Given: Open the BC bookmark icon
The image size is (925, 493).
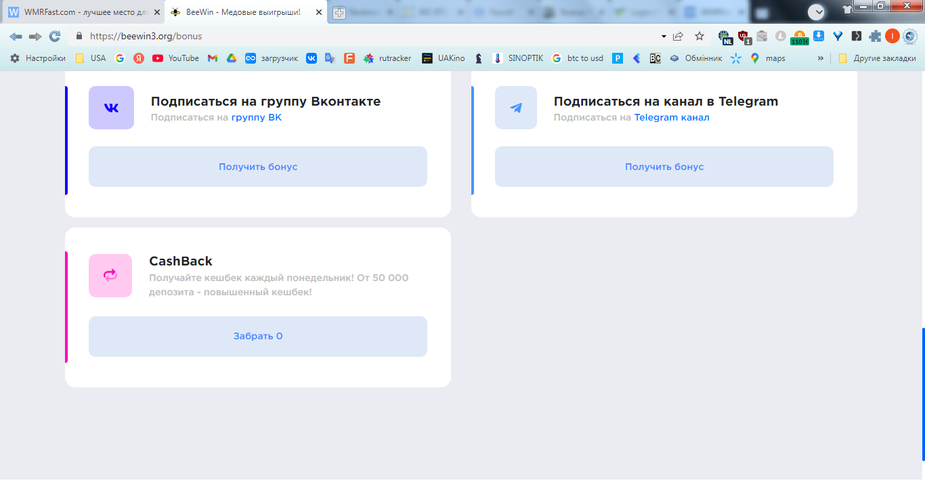Looking at the screenshot, I should click(x=655, y=58).
